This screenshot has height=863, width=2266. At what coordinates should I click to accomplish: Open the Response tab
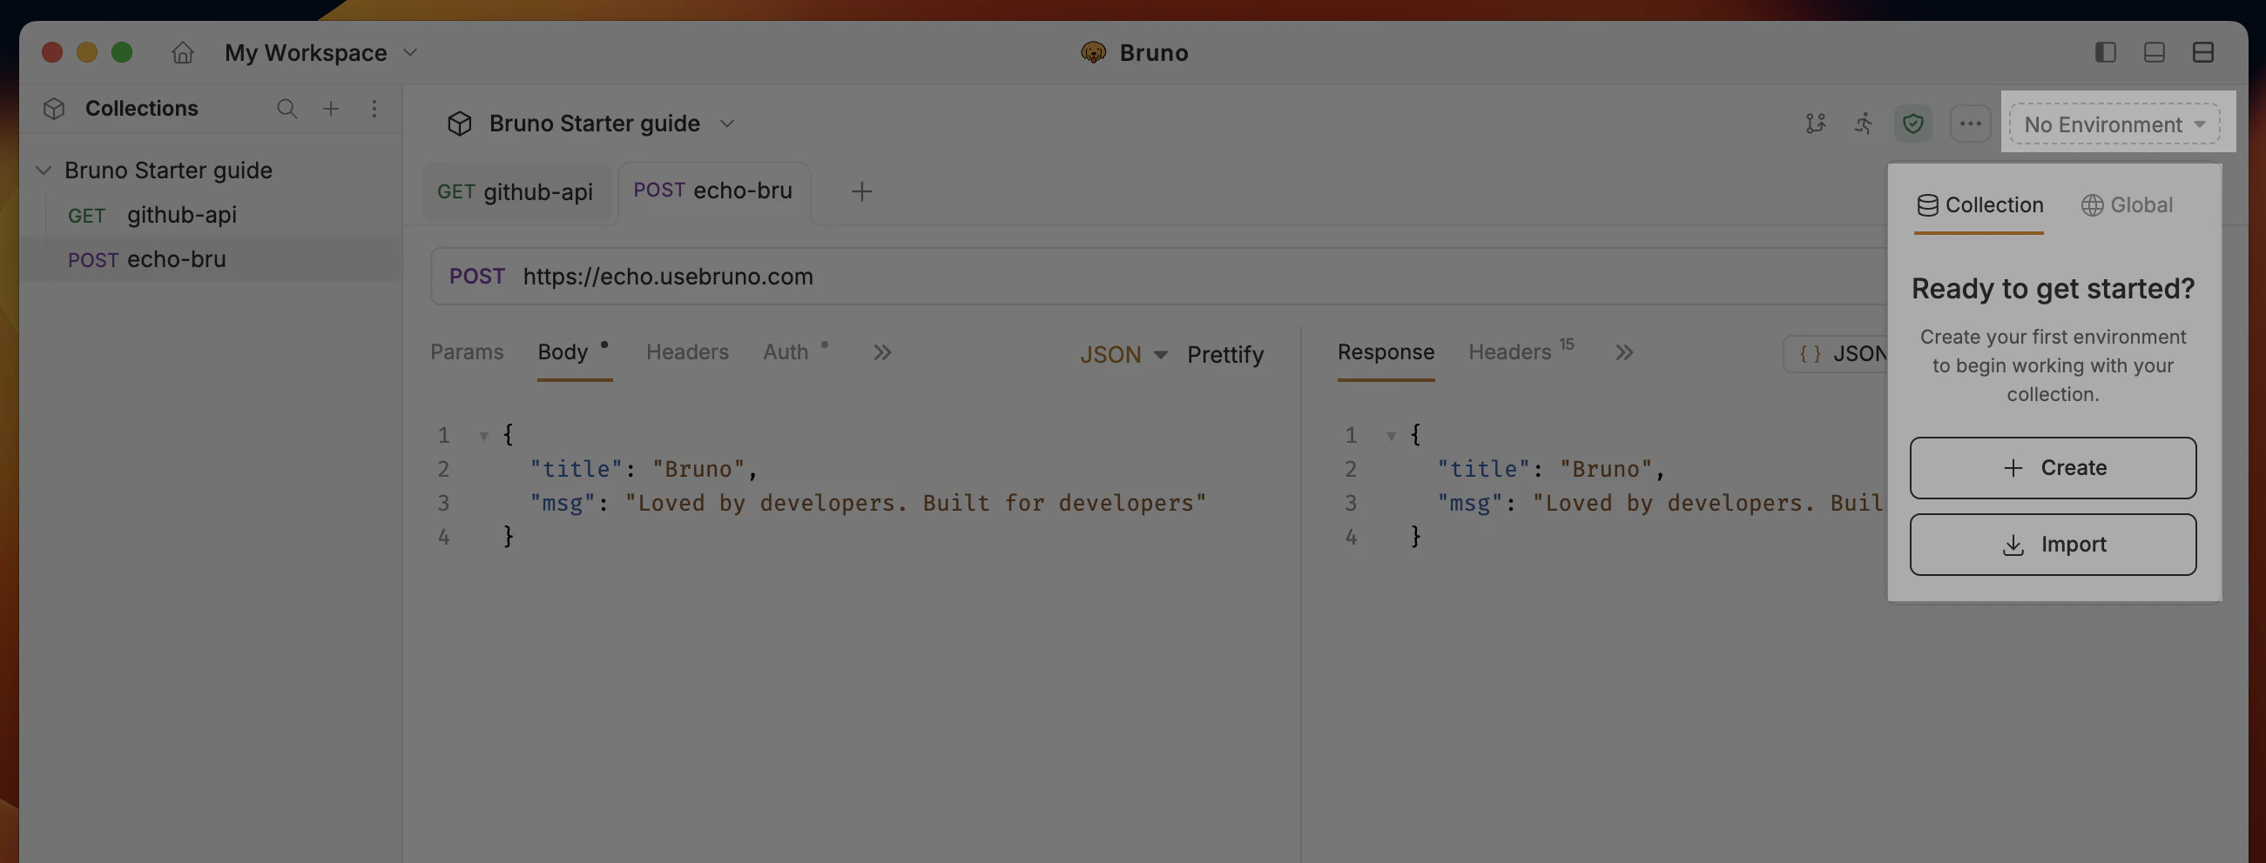click(x=1386, y=352)
